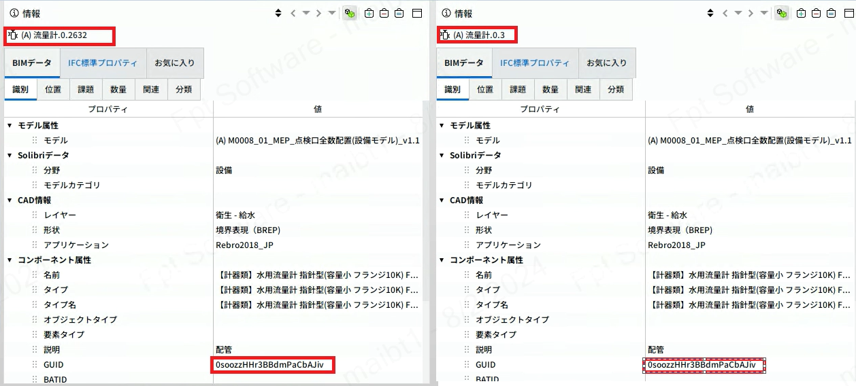Set selection basket in right 情報 panel

(832, 13)
